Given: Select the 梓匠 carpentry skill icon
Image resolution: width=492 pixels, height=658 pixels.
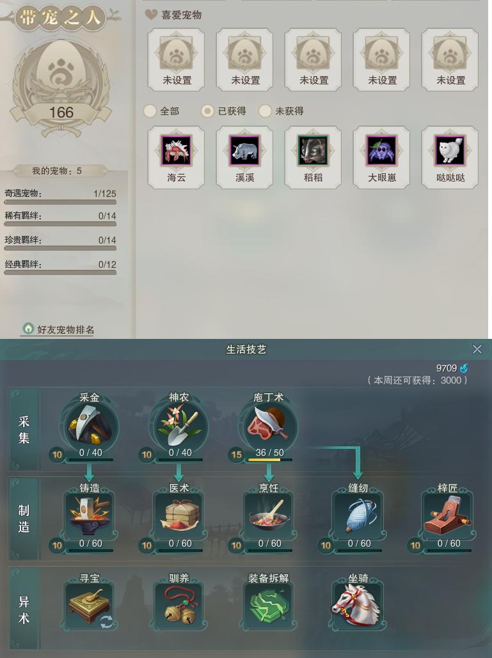Looking at the screenshot, I should tap(448, 516).
